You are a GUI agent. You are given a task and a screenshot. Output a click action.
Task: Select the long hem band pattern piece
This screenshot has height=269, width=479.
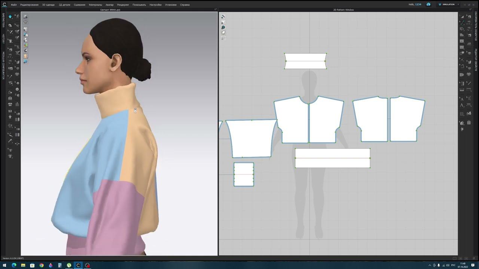click(x=333, y=158)
